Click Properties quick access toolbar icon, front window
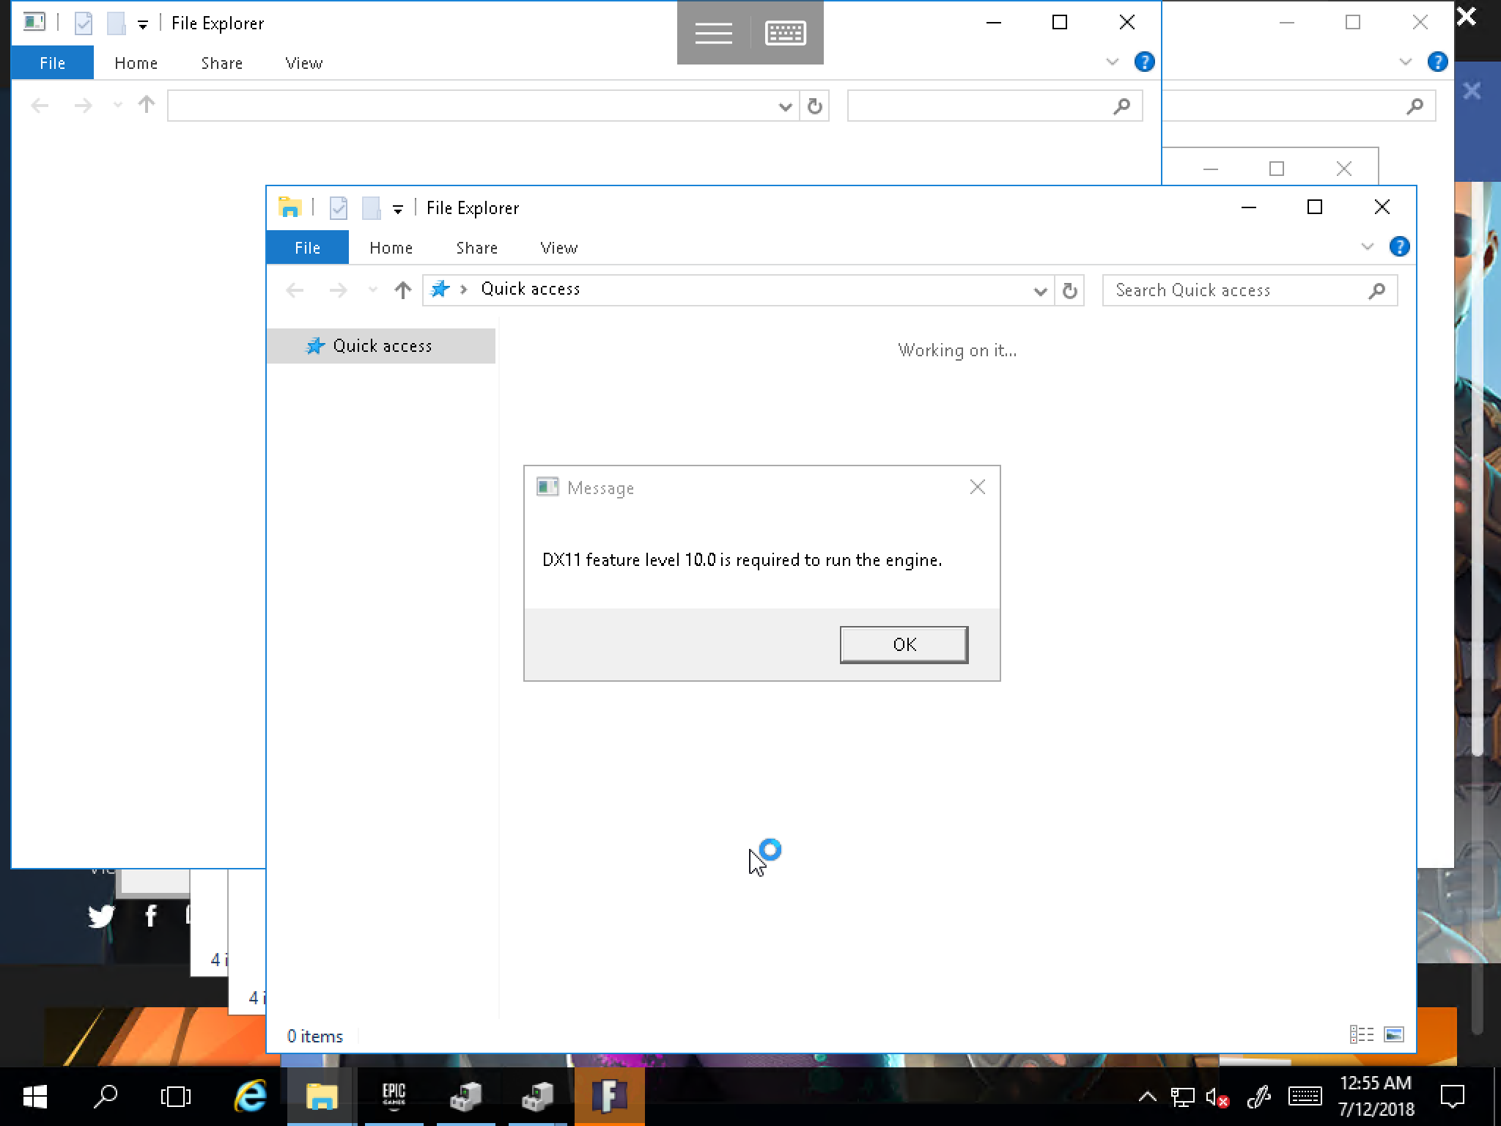The image size is (1501, 1126). 338,208
